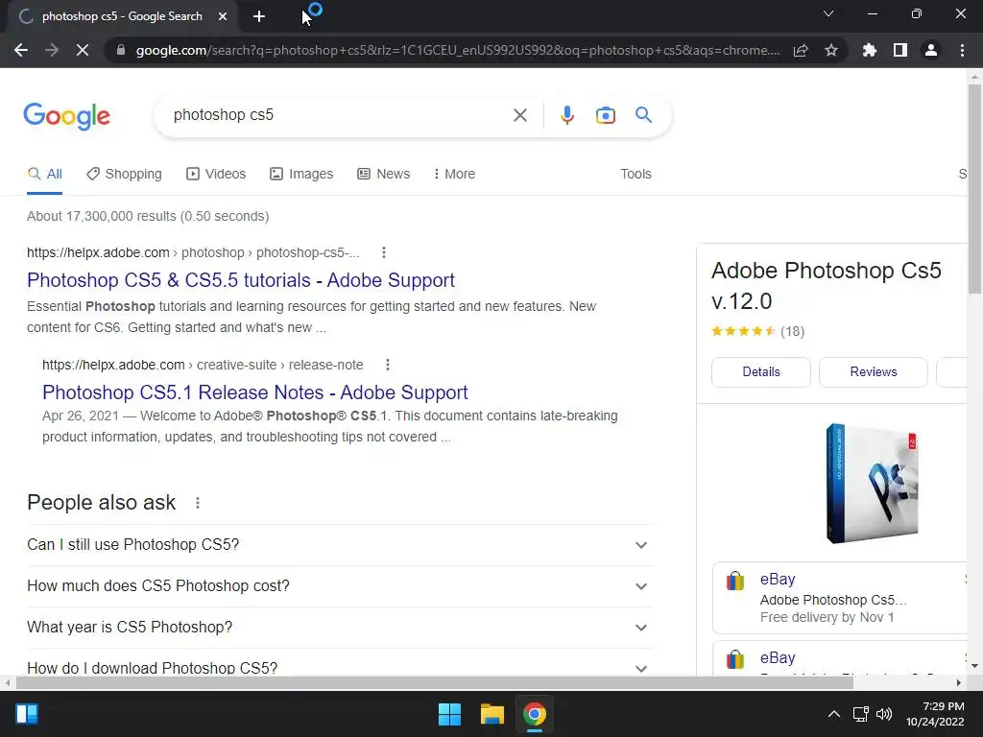The width and height of the screenshot is (983, 737).
Task: Submit search with magnifying glass
Action: click(x=643, y=115)
